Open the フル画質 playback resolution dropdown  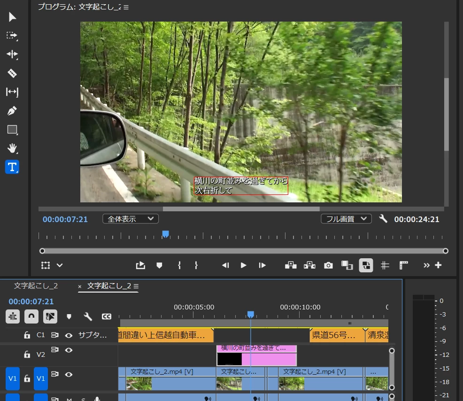click(346, 219)
